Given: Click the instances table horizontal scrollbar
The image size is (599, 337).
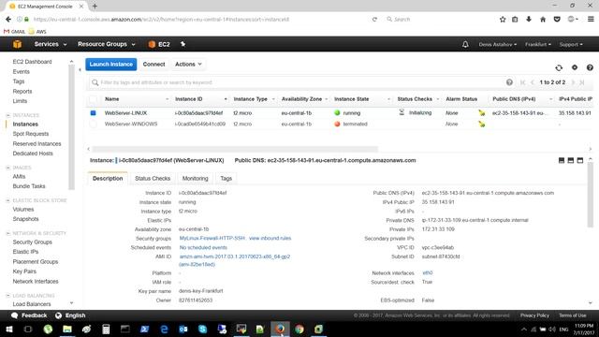Looking at the screenshot, I should 235,149.
